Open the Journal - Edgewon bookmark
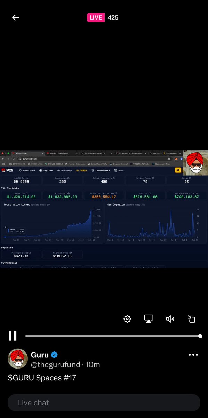This screenshot has height=418, width=208. [x=76, y=164]
